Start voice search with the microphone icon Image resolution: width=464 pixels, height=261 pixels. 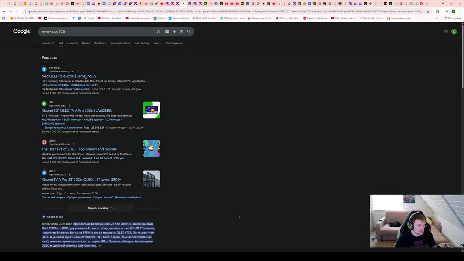(174, 32)
